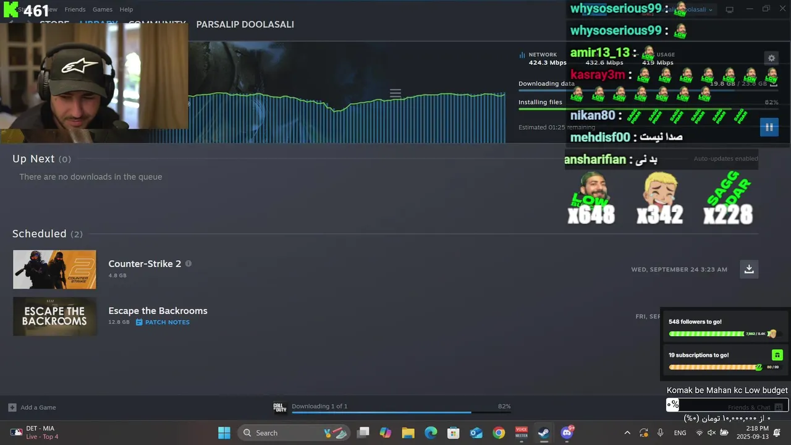The width and height of the screenshot is (791, 445).
Task: Click the Auto-updates enabled label
Action: tap(725, 159)
